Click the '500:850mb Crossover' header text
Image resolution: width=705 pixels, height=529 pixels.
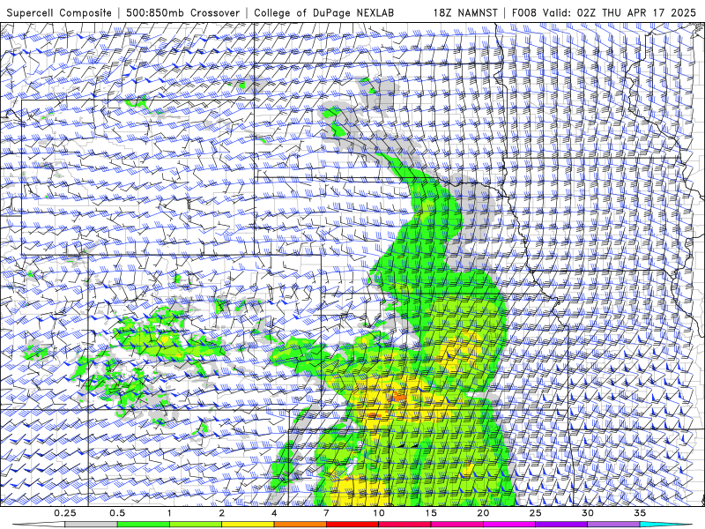tap(183, 13)
